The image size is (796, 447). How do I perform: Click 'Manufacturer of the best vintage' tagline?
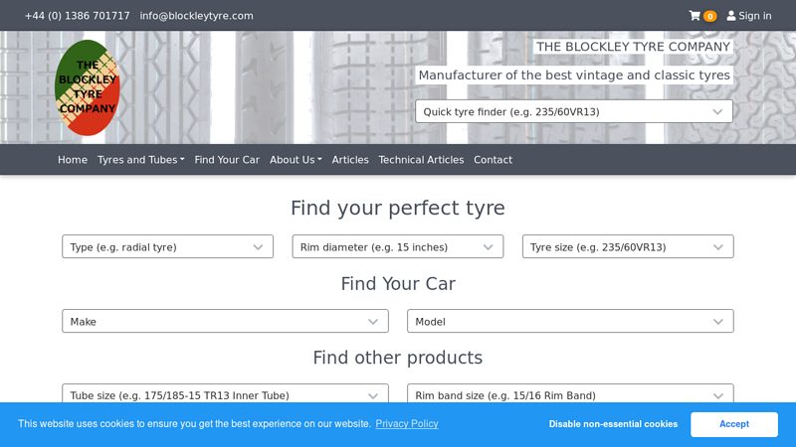(574, 75)
